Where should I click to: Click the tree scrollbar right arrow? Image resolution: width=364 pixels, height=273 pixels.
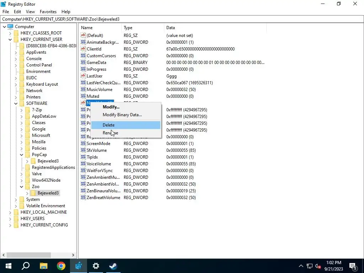tap(73, 255)
